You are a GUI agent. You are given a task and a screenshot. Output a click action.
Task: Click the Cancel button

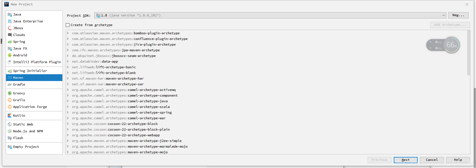tap(432, 160)
